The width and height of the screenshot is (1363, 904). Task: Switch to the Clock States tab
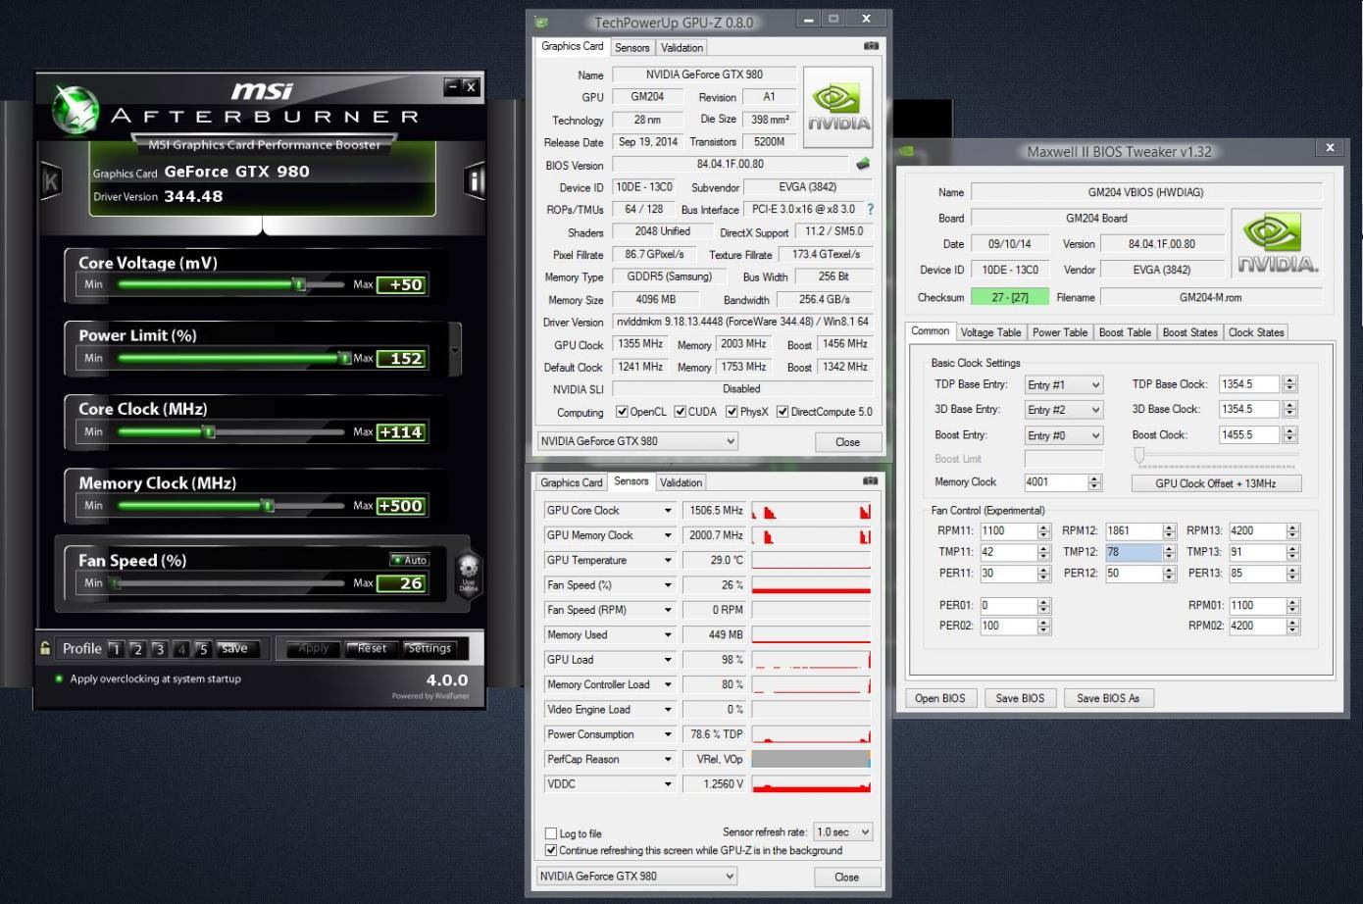point(1256,332)
